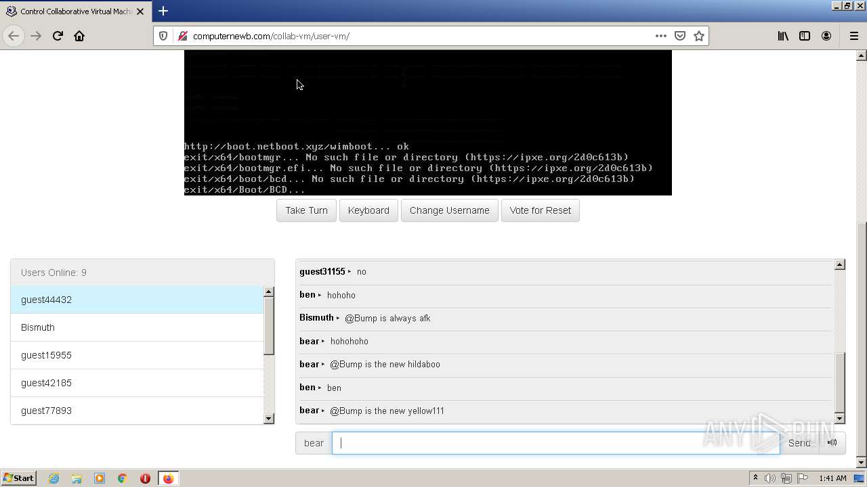This screenshot has width=867, height=487.
Task: Click Vote for Reset
Action: 540,210
